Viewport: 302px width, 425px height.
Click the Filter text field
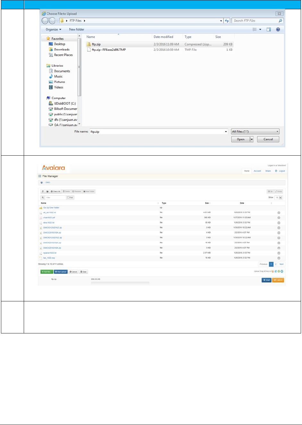(55, 198)
